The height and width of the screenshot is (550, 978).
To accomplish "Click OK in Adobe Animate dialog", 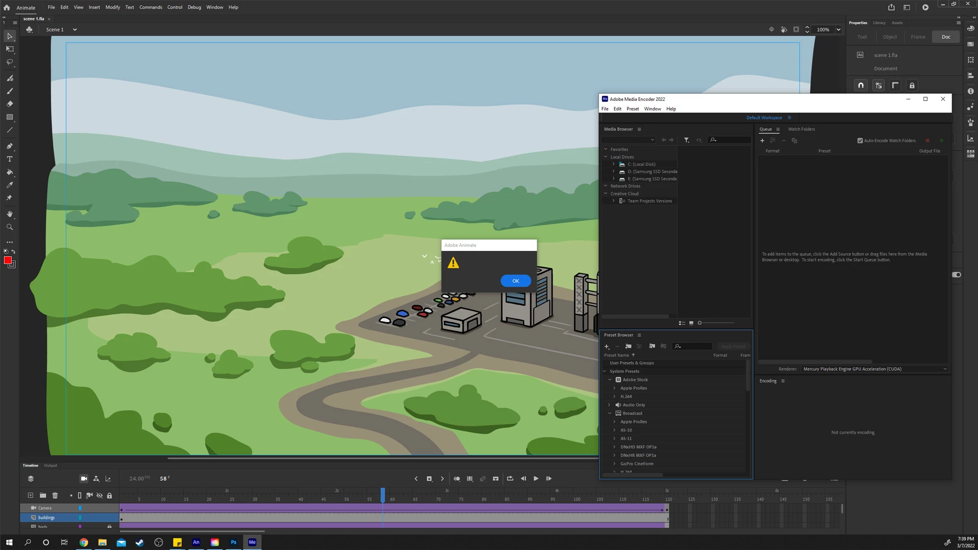I will click(x=515, y=281).
